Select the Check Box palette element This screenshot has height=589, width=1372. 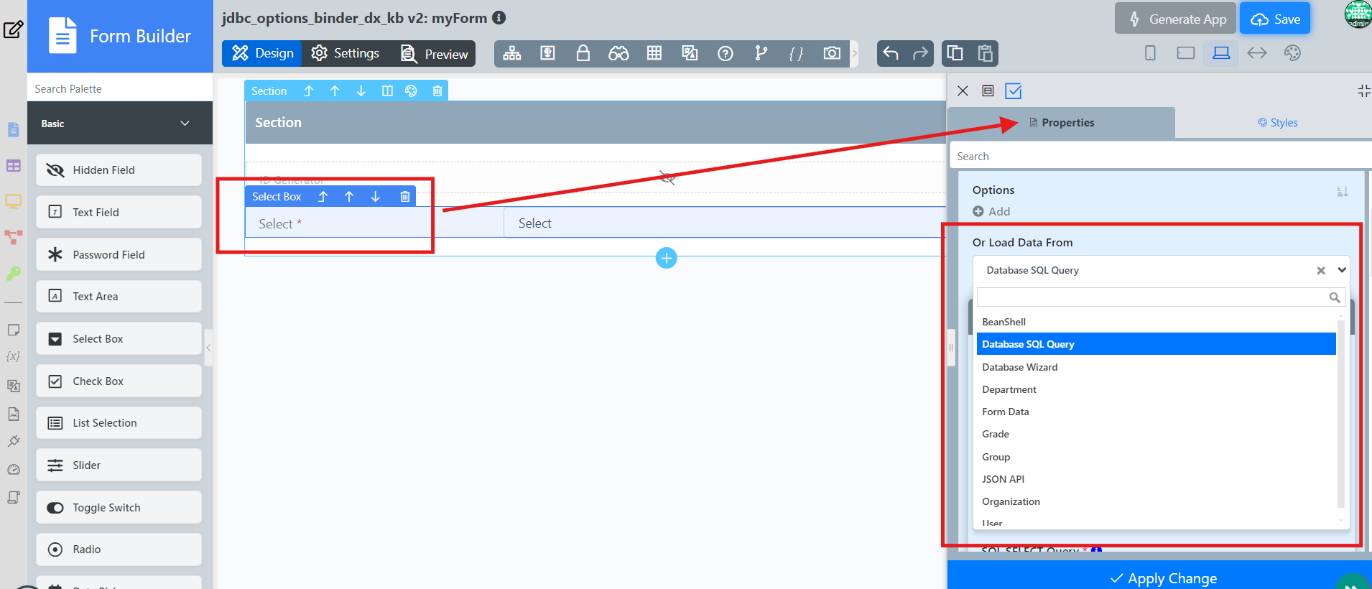coord(119,381)
